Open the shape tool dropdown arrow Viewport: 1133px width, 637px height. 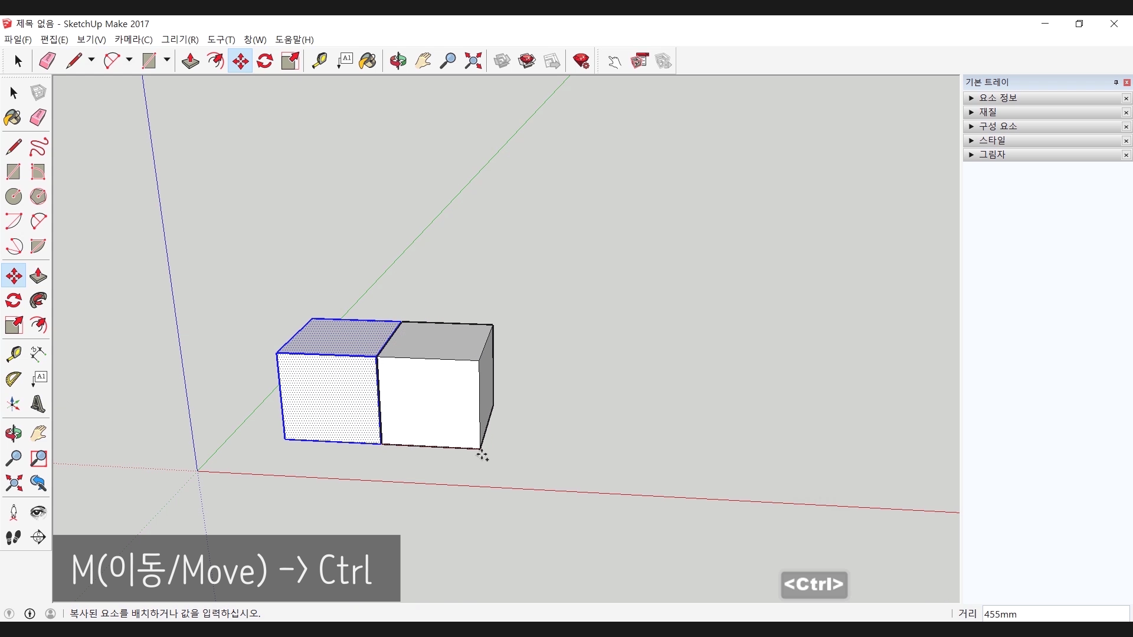(x=167, y=60)
